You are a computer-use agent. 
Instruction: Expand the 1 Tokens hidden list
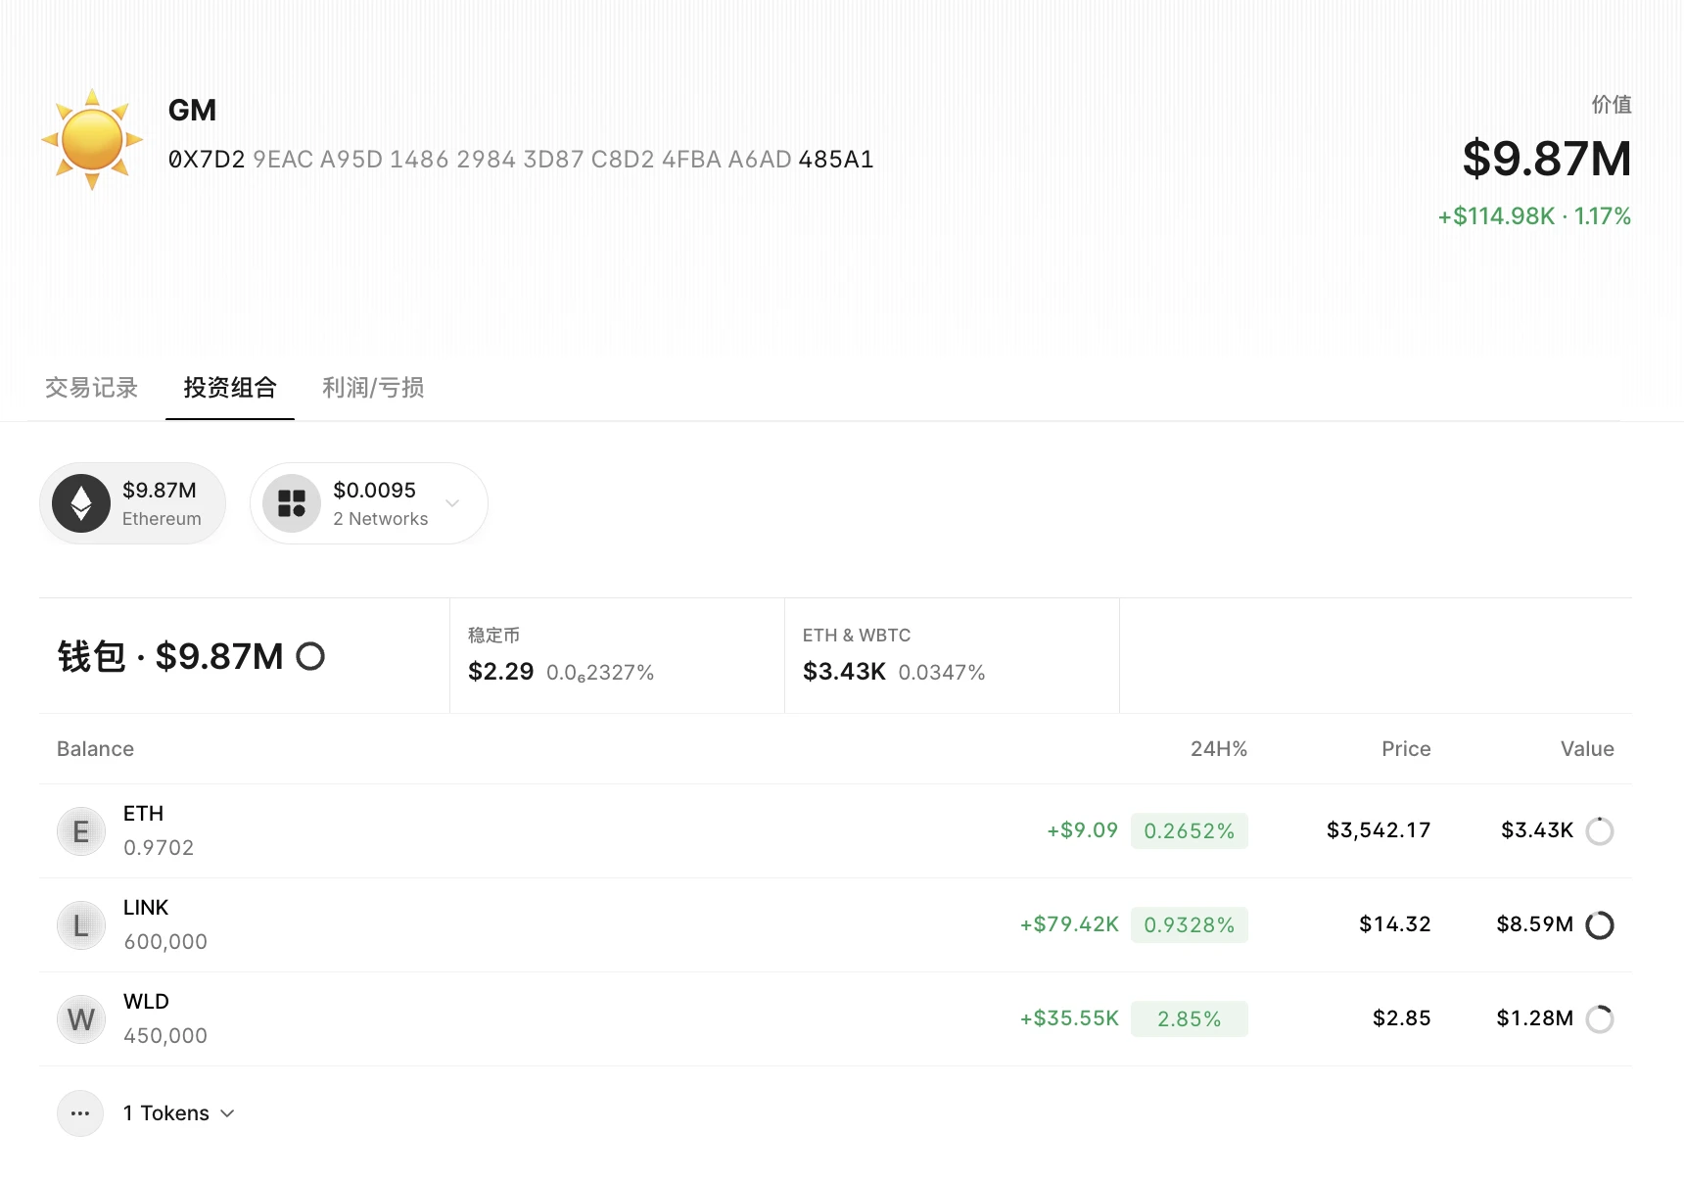(178, 1113)
